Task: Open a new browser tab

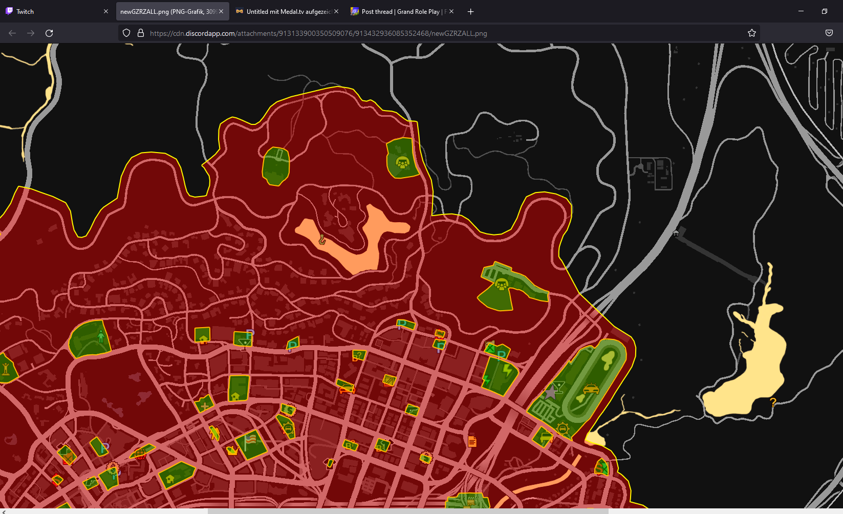Action: click(x=471, y=11)
